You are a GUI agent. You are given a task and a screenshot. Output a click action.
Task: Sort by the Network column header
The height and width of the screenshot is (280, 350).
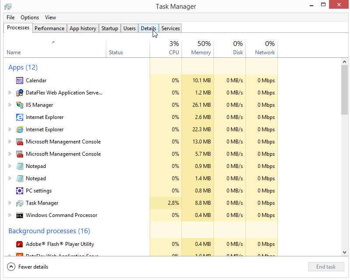262,49
